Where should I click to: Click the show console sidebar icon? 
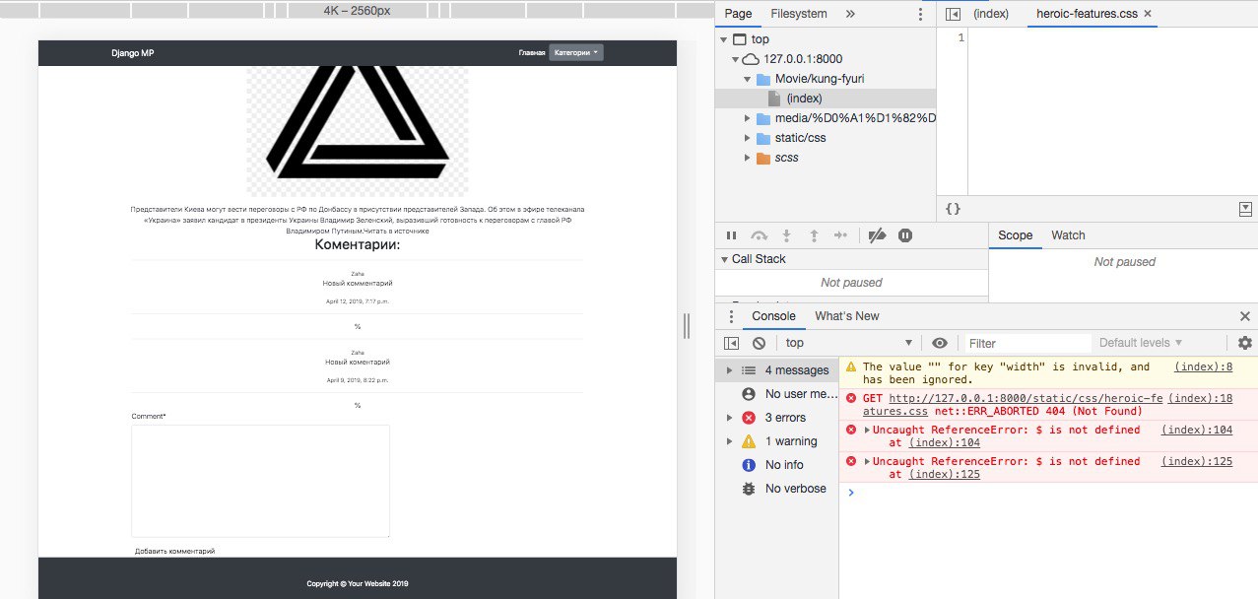coord(731,343)
